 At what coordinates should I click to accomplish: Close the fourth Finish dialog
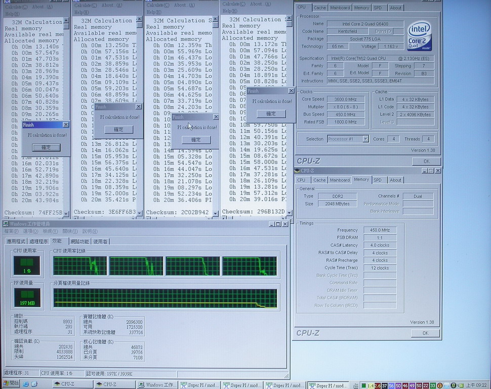(291, 91)
